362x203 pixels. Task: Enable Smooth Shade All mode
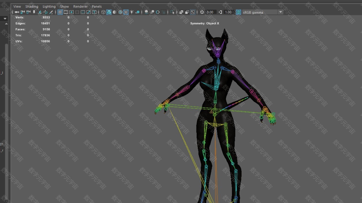pyautogui.click(x=109, y=12)
